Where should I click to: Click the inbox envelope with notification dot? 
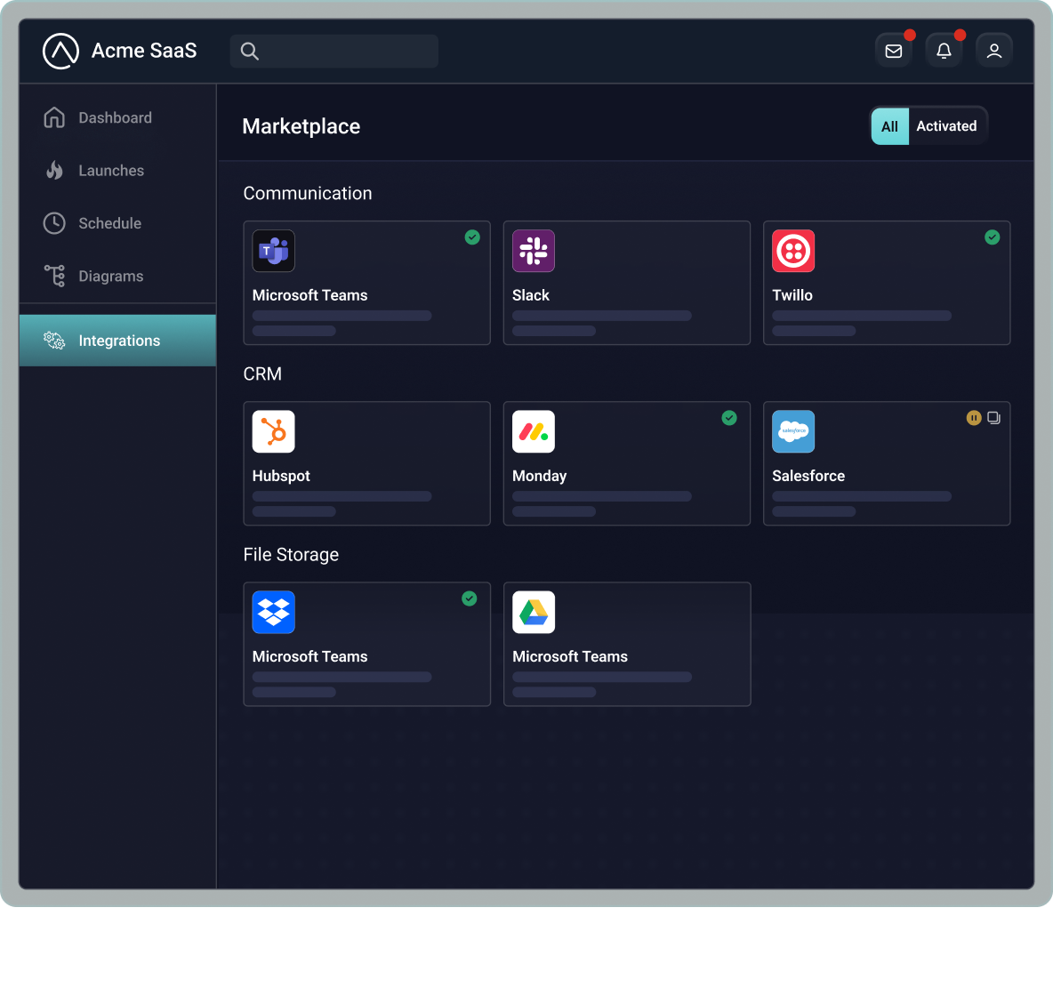(893, 50)
